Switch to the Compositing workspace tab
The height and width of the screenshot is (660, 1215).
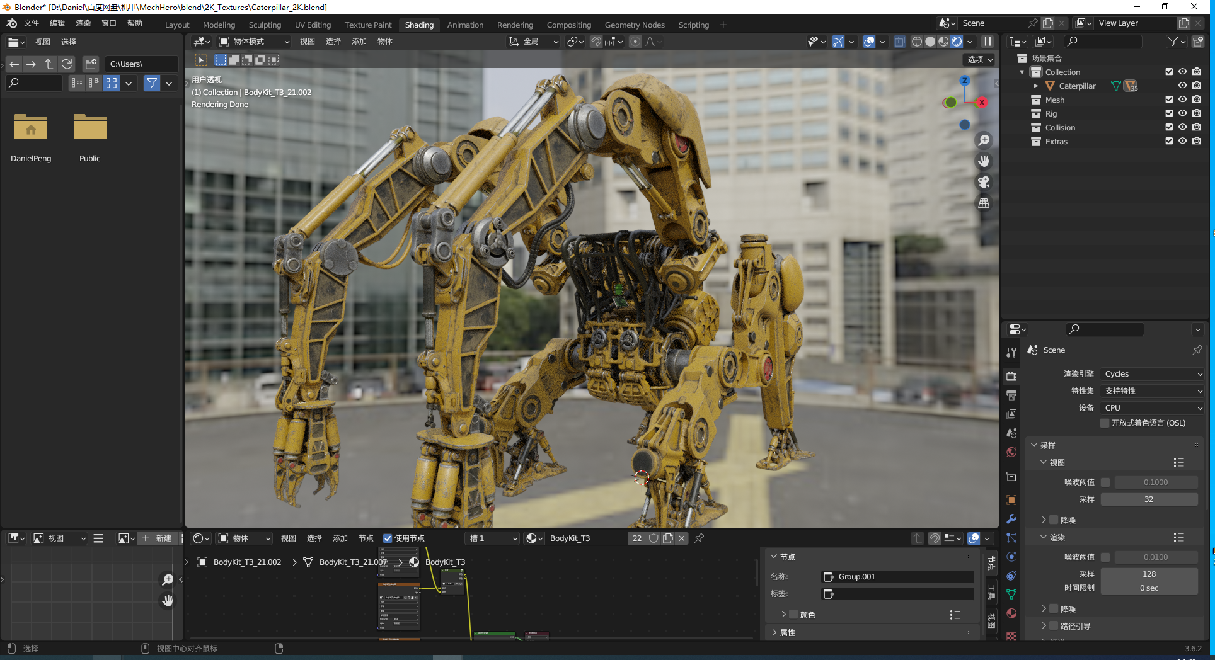click(x=568, y=25)
